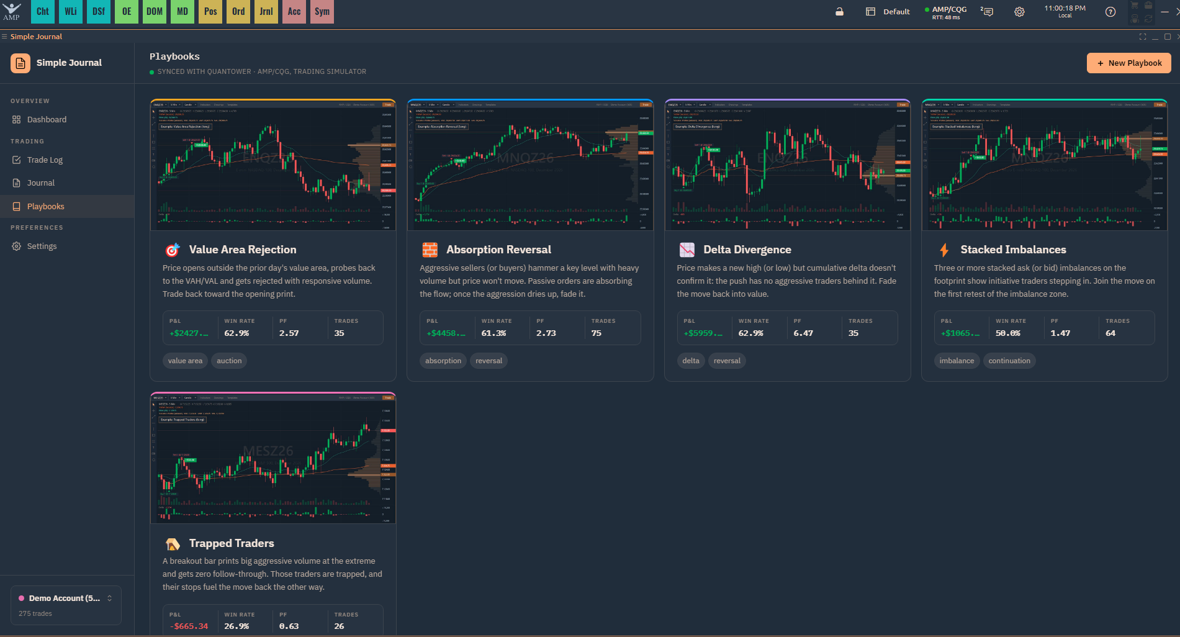The width and height of the screenshot is (1180, 637).
Task: Open the MD toolbar button
Action: coord(182,12)
